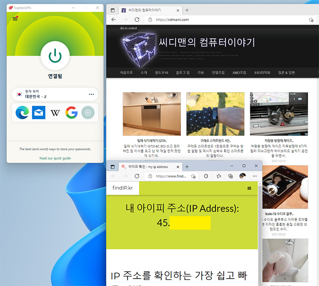Viewport: 319px width, 286px height.
Task: Launch Microsoft Edge shortcut in ExpressVPN
Action: [22, 112]
